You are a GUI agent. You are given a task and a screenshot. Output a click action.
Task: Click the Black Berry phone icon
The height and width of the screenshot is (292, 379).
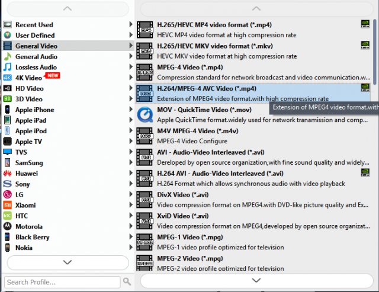[x=8, y=237]
